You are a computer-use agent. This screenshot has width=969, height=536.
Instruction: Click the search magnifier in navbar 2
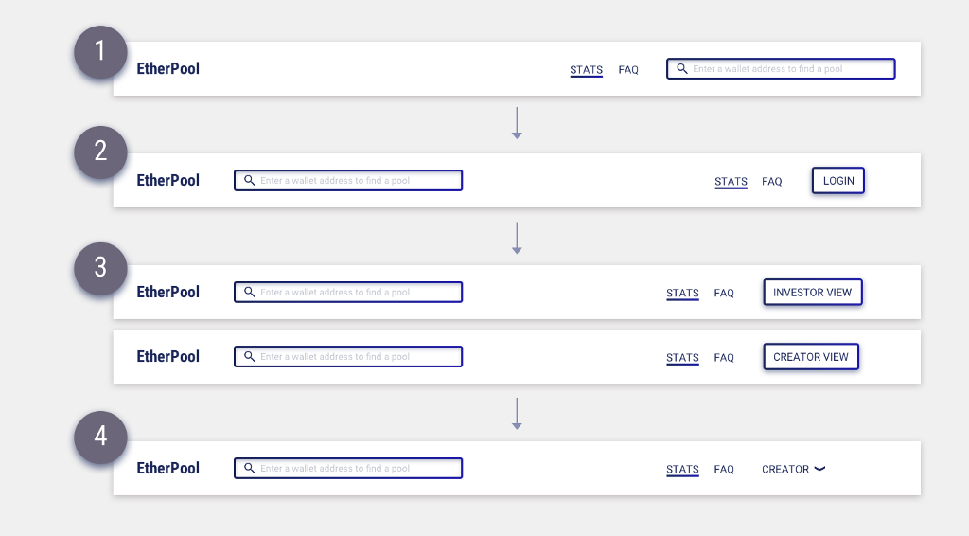(x=249, y=180)
